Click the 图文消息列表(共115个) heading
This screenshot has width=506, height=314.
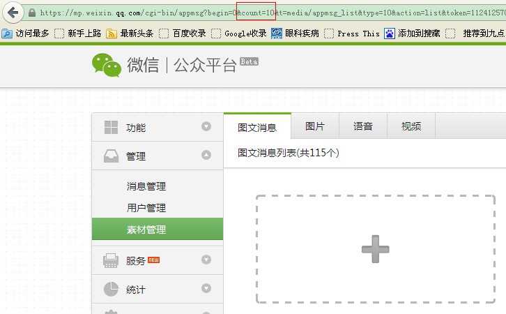(288, 153)
